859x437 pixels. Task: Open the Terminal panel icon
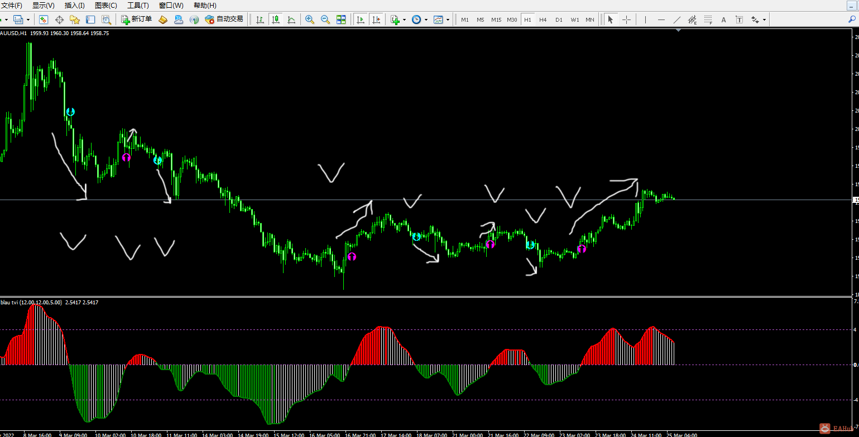click(90, 20)
